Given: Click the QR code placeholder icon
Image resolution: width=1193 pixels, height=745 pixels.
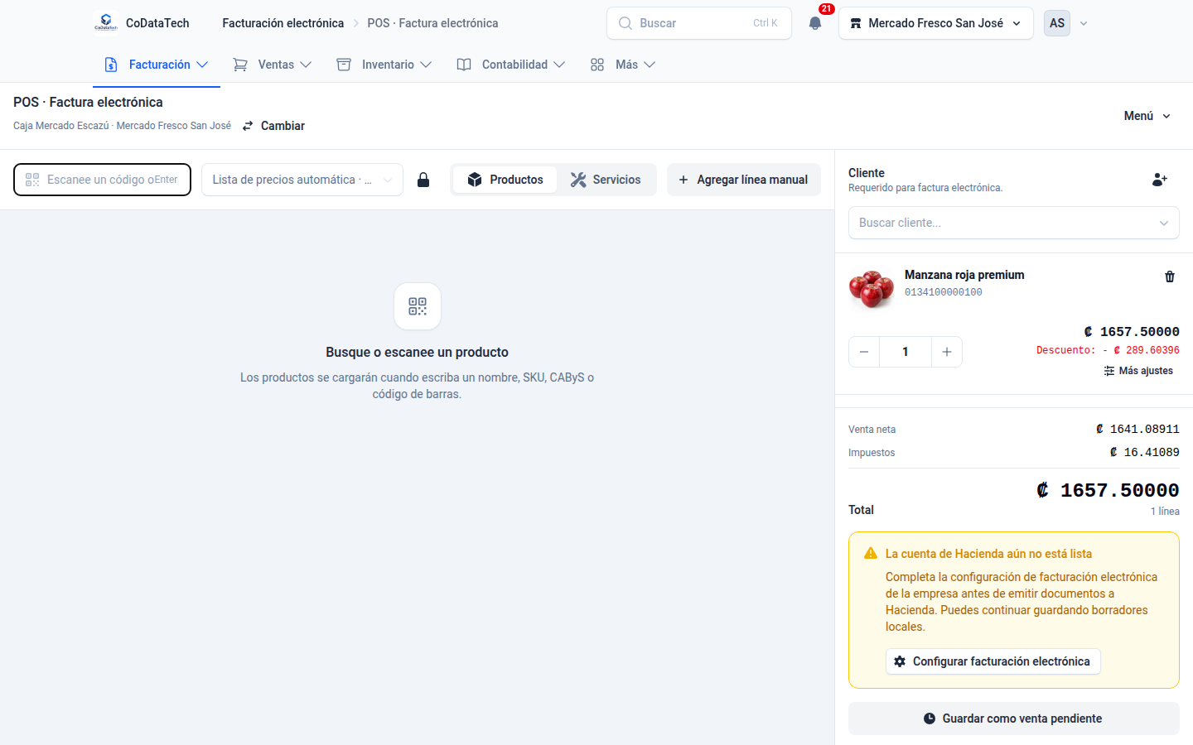Looking at the screenshot, I should pyautogui.click(x=418, y=306).
